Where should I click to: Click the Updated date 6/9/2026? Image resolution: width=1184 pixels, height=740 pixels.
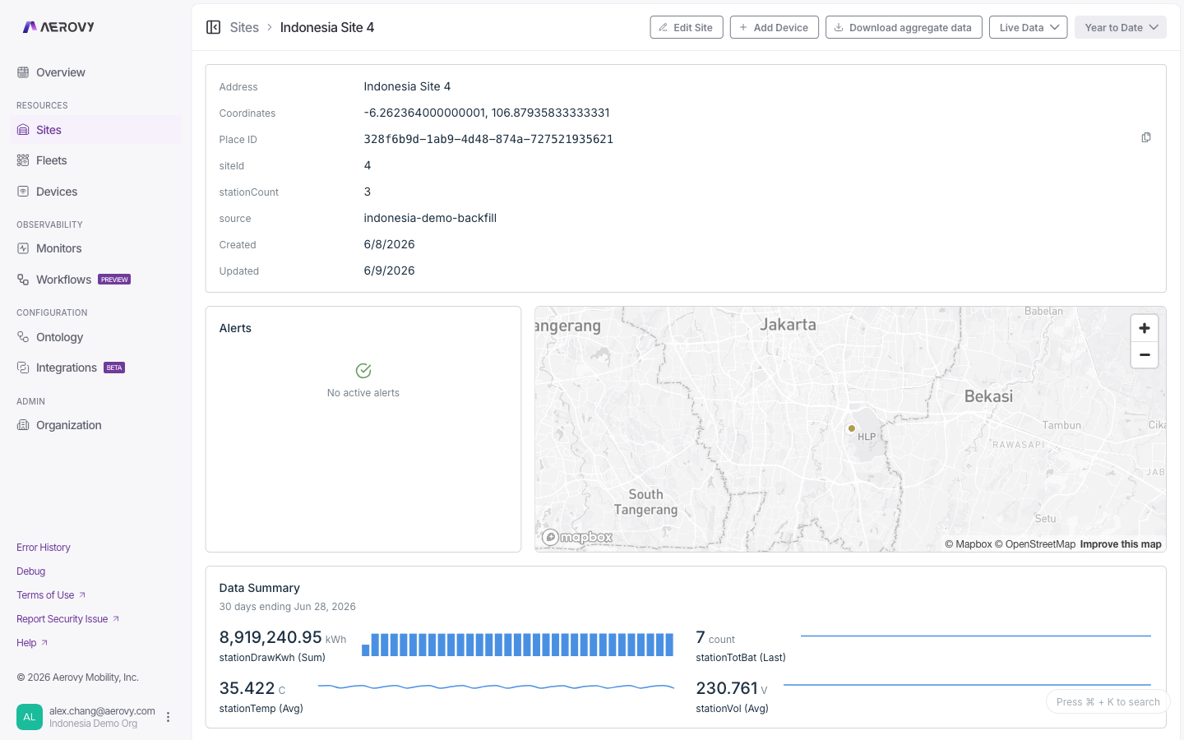tap(389, 271)
